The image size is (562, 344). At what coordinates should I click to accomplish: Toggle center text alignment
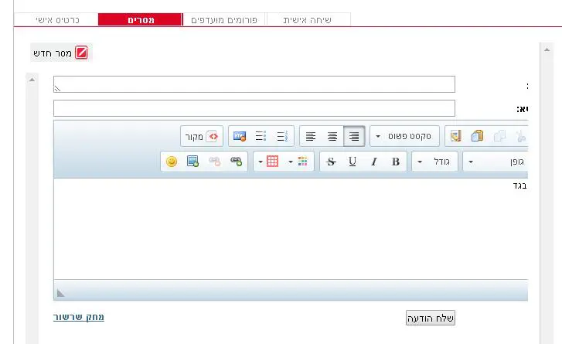point(332,136)
